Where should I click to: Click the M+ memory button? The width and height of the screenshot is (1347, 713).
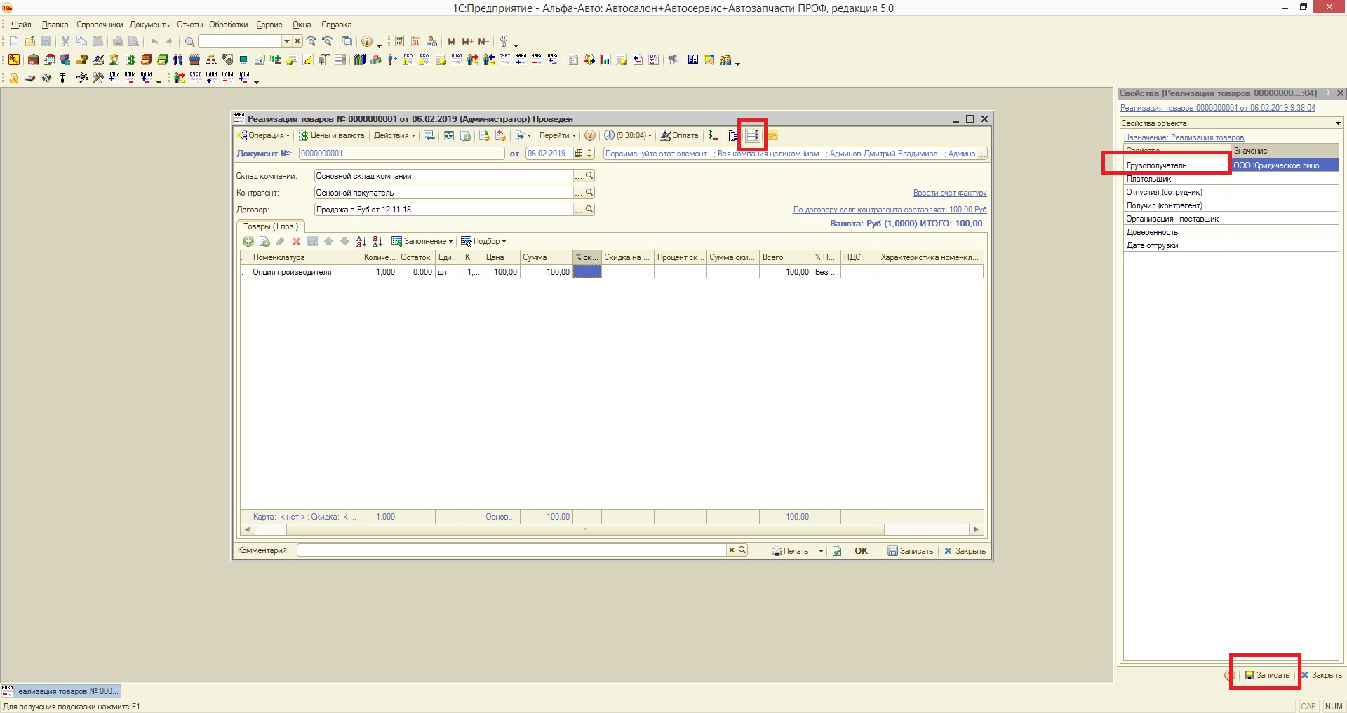click(x=467, y=41)
